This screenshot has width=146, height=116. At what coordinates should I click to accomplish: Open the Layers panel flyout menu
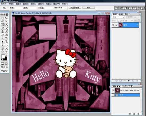140,14
